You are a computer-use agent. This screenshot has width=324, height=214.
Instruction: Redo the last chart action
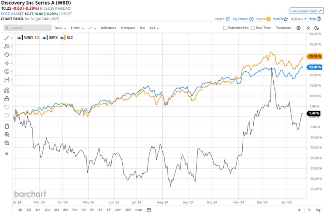7,115
